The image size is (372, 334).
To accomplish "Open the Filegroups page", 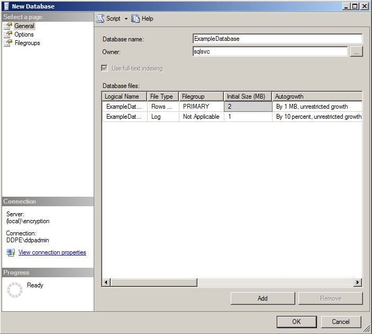I will coord(27,43).
